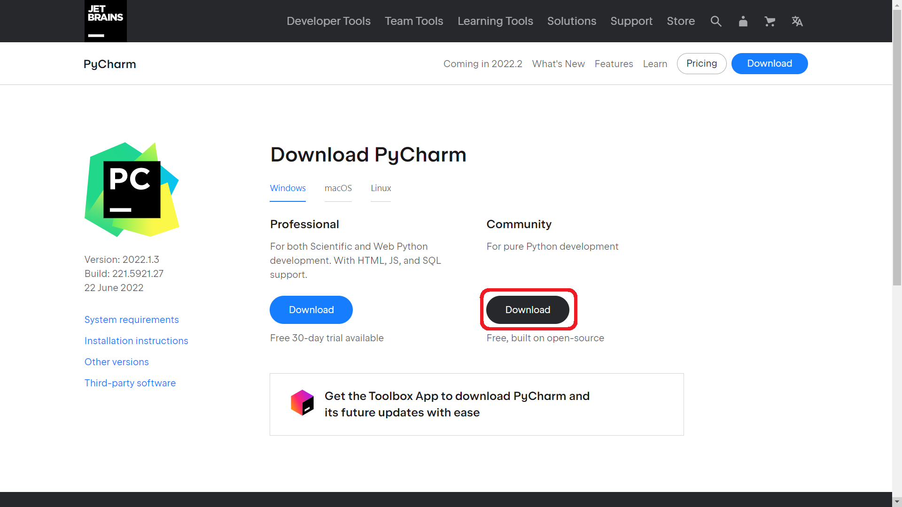Open the language selector icon

click(x=797, y=21)
